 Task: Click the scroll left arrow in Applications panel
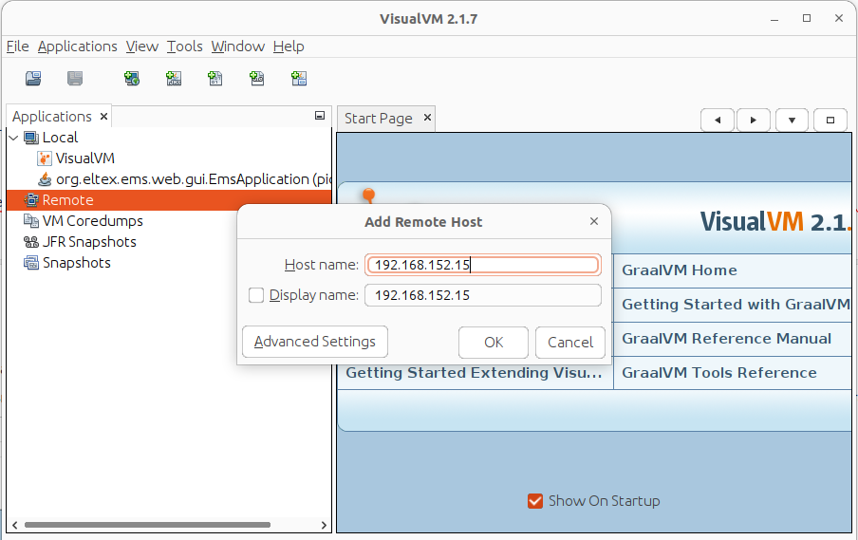pyautogui.click(x=15, y=525)
